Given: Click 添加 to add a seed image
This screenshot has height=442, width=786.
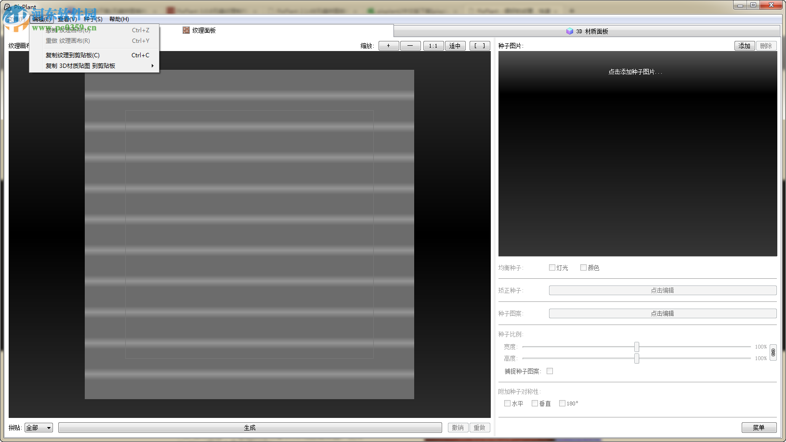Looking at the screenshot, I should [745, 46].
